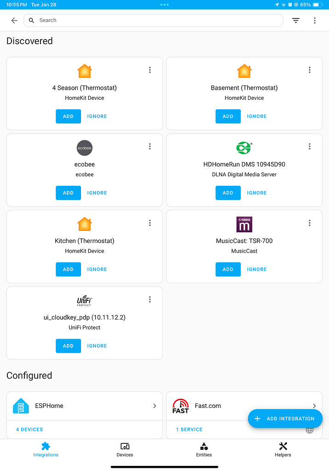The image size is (329, 471).
Task: Open MusicCast TSR-700 options menu
Action: click(310, 223)
